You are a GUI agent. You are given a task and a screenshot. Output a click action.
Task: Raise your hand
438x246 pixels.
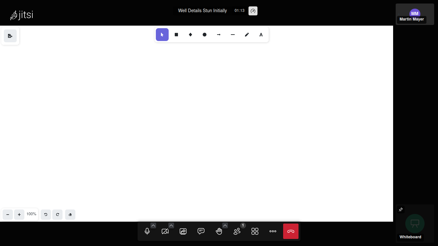tap(219, 231)
